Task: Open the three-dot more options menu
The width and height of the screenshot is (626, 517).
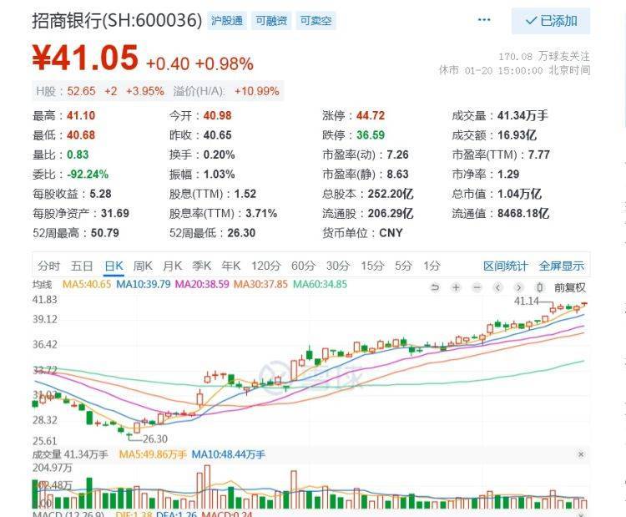Action: click(484, 20)
